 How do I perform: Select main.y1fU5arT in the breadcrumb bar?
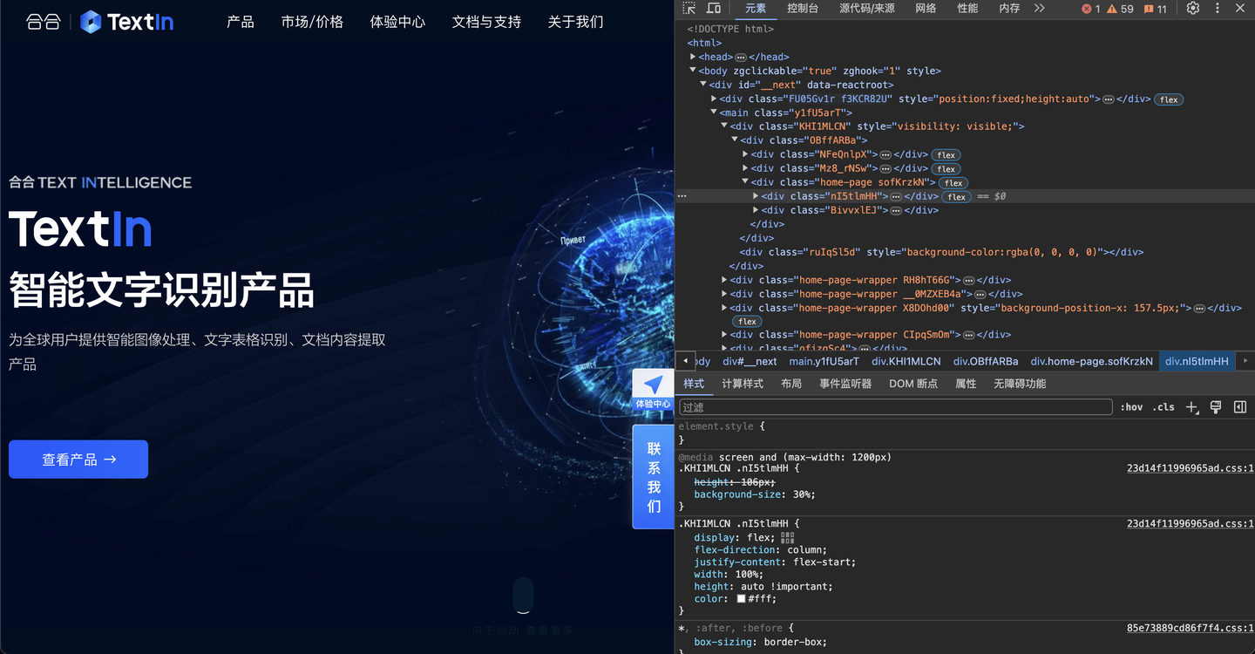pos(824,361)
